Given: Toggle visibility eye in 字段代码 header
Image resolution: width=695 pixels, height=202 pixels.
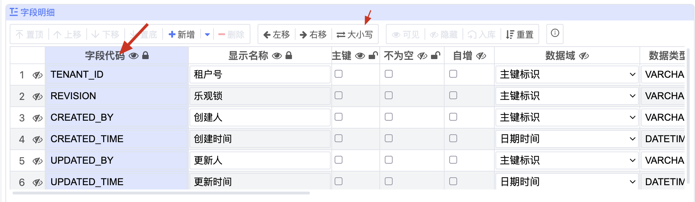Looking at the screenshot, I should [x=134, y=56].
